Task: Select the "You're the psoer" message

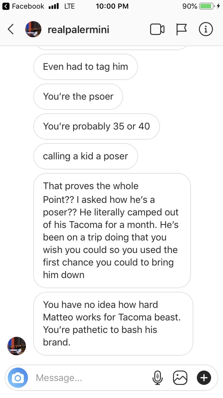Action: point(78,96)
